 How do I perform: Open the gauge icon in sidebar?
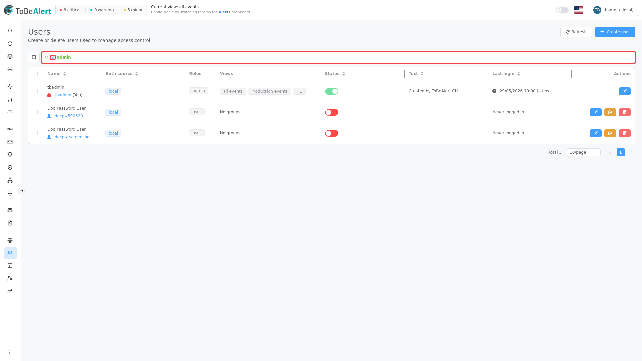click(x=10, y=112)
